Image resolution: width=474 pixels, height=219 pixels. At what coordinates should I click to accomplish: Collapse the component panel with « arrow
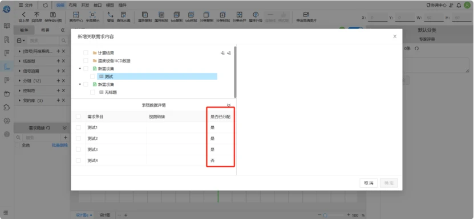(63, 30)
